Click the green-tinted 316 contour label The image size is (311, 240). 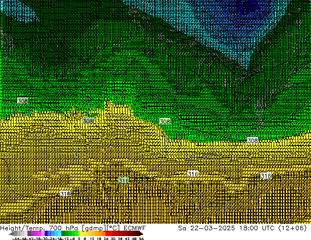(124, 180)
